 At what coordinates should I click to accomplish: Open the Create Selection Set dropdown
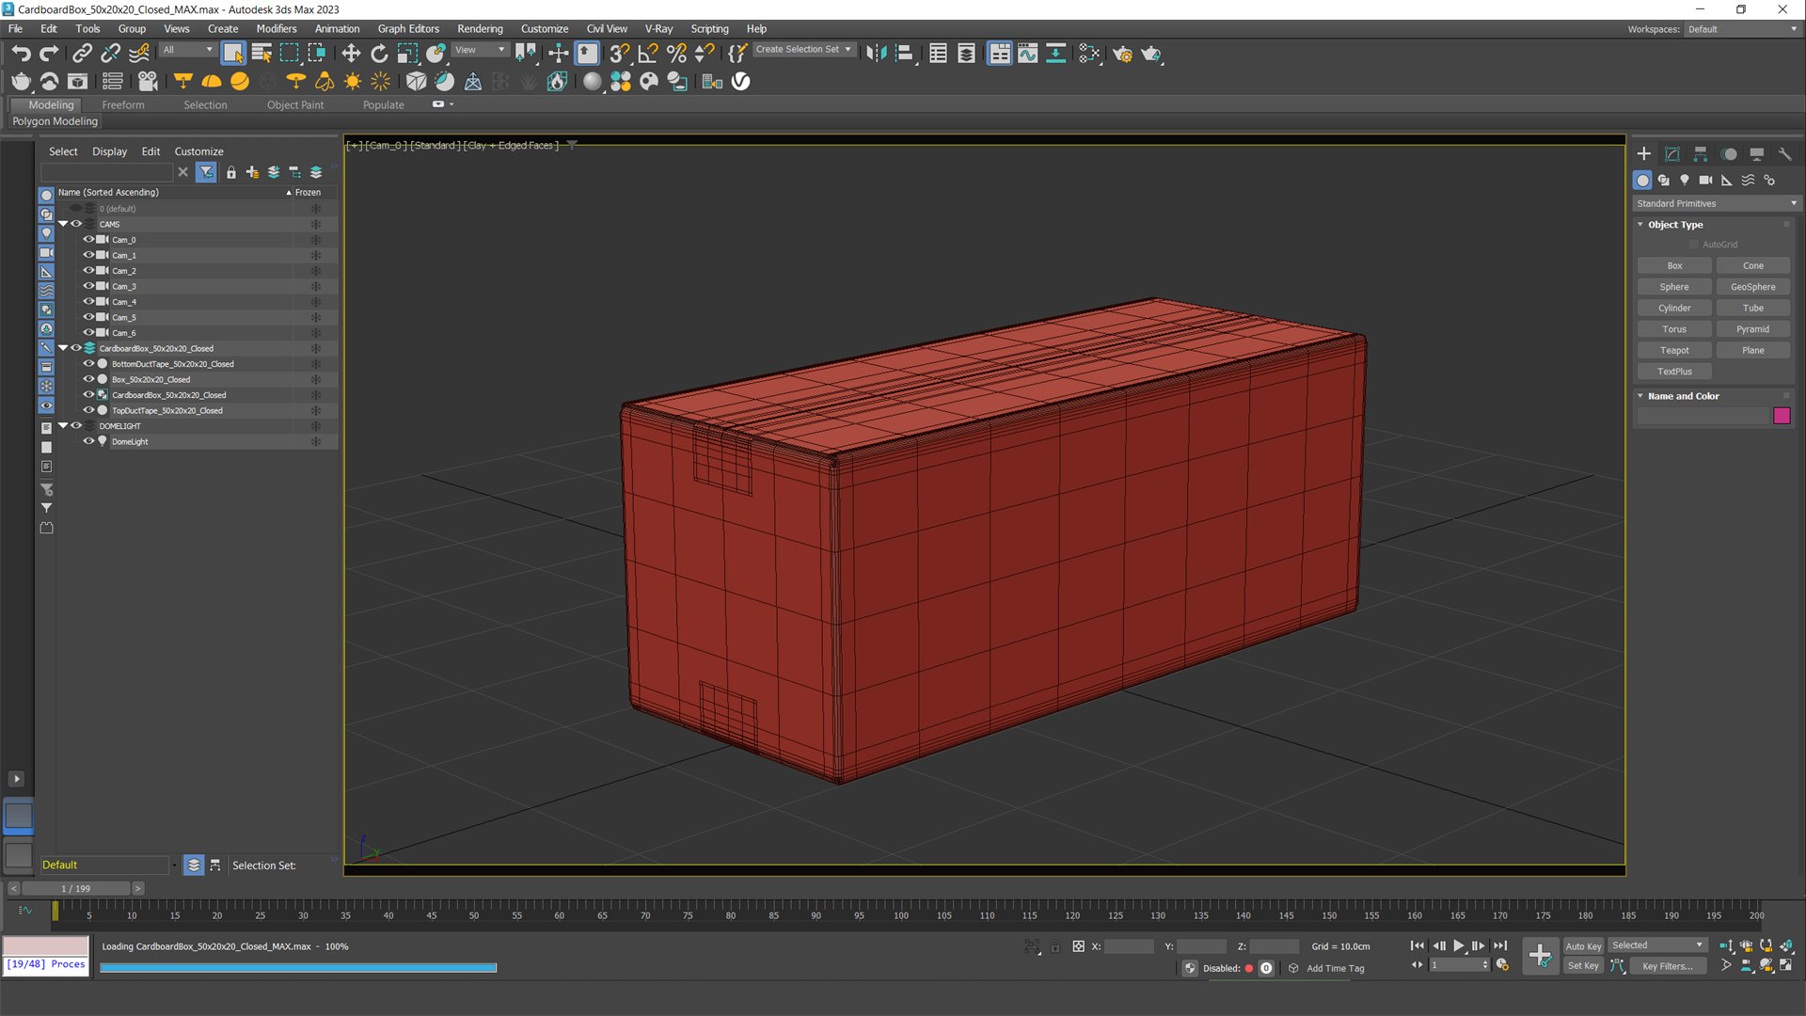[804, 49]
